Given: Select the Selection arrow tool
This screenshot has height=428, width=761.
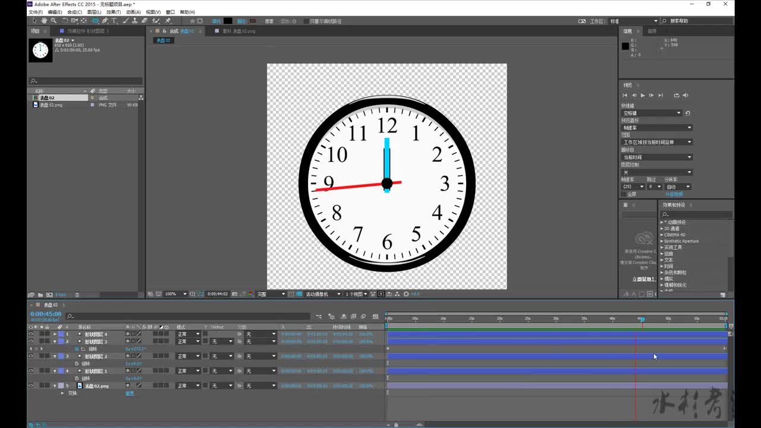Looking at the screenshot, I should click(34, 21).
